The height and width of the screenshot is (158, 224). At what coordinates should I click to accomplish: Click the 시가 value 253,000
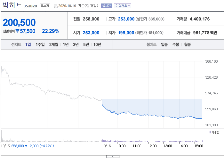click(x=91, y=33)
